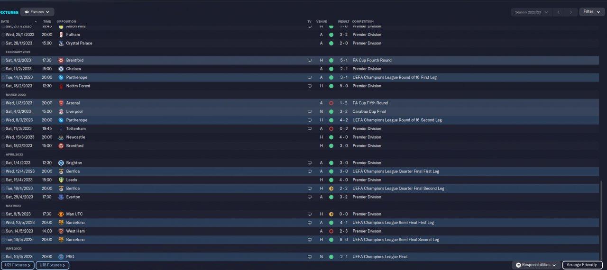Go to previous season arrow
Screen dimensions: 607x270
tap(560, 12)
